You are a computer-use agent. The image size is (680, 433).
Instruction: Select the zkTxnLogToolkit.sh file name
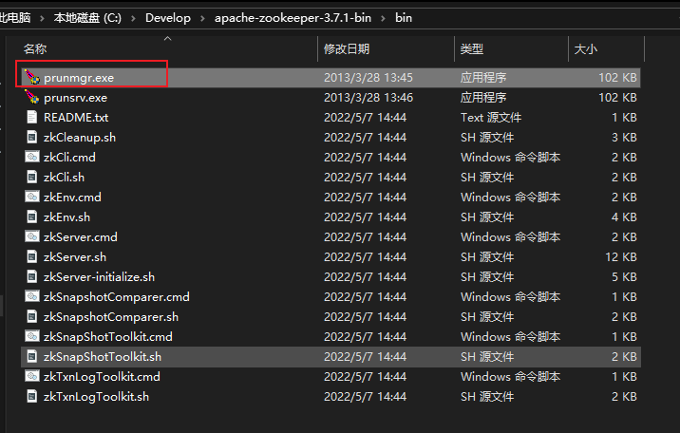coord(96,397)
